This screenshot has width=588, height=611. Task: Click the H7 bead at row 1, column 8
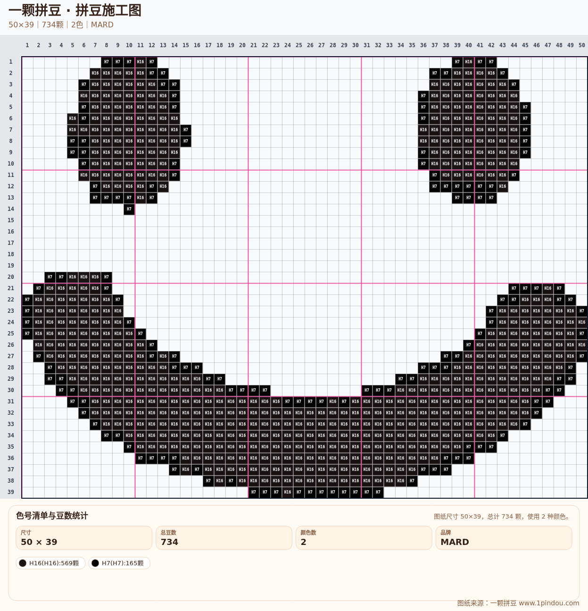coord(107,62)
